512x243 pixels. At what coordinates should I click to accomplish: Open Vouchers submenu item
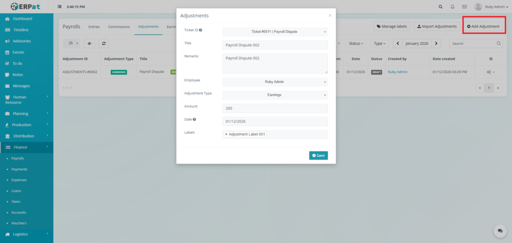tap(18, 223)
